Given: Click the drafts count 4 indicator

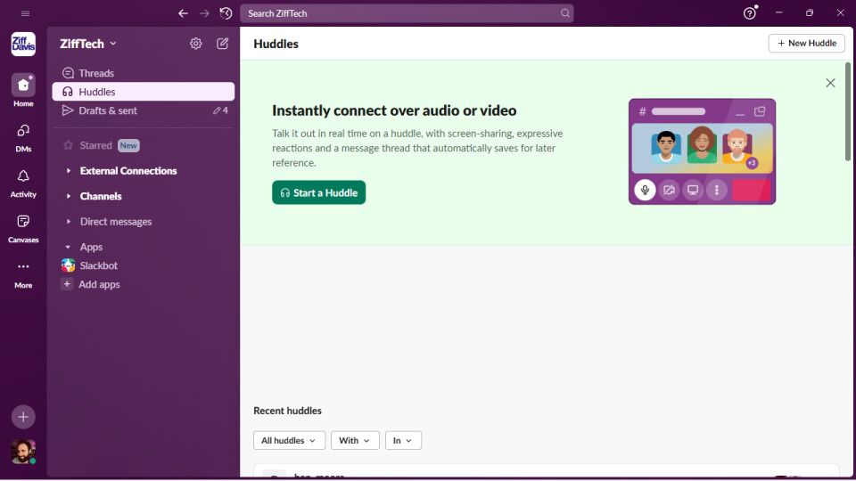Looking at the screenshot, I should point(220,110).
